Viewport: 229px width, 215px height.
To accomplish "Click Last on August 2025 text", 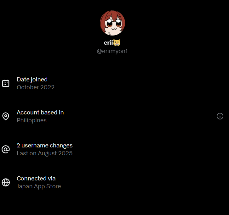I will [44, 153].
